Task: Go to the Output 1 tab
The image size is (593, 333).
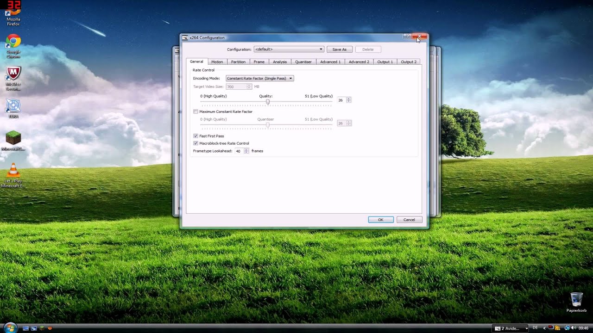Action: pyautogui.click(x=385, y=62)
